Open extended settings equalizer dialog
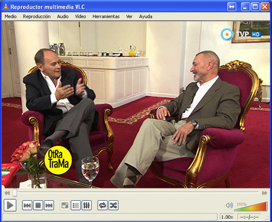 coord(86,206)
